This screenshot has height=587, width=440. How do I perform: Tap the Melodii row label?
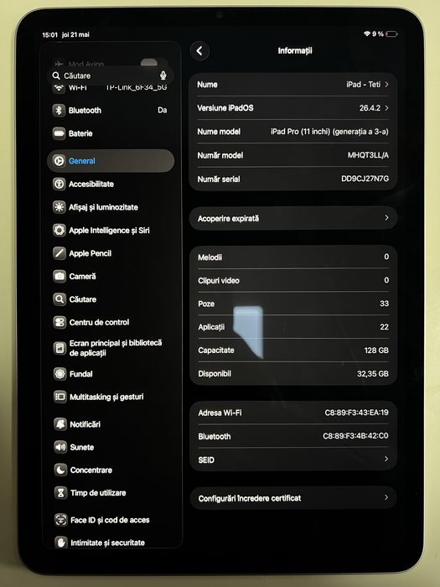(x=210, y=257)
